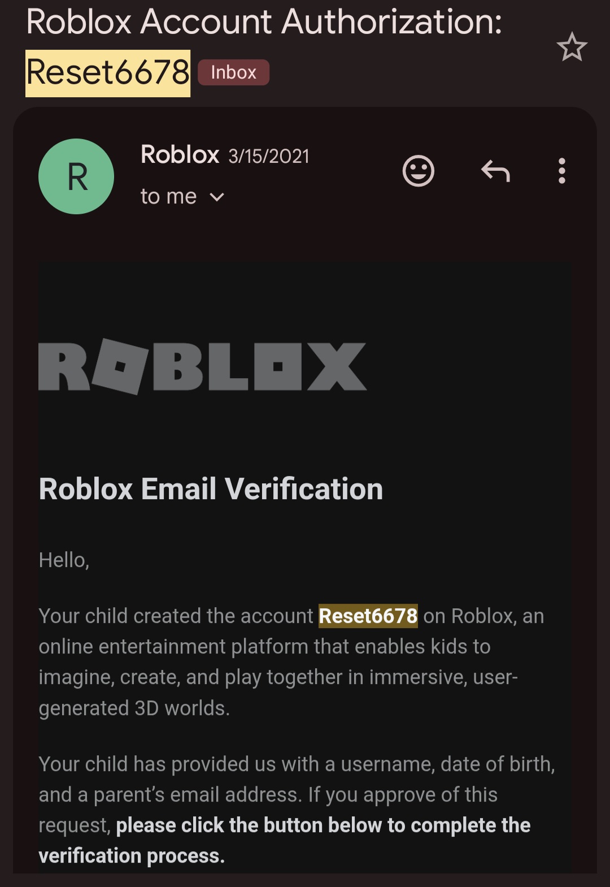Image resolution: width=610 pixels, height=887 pixels.
Task: Open the Roblox sender name
Action: [180, 154]
